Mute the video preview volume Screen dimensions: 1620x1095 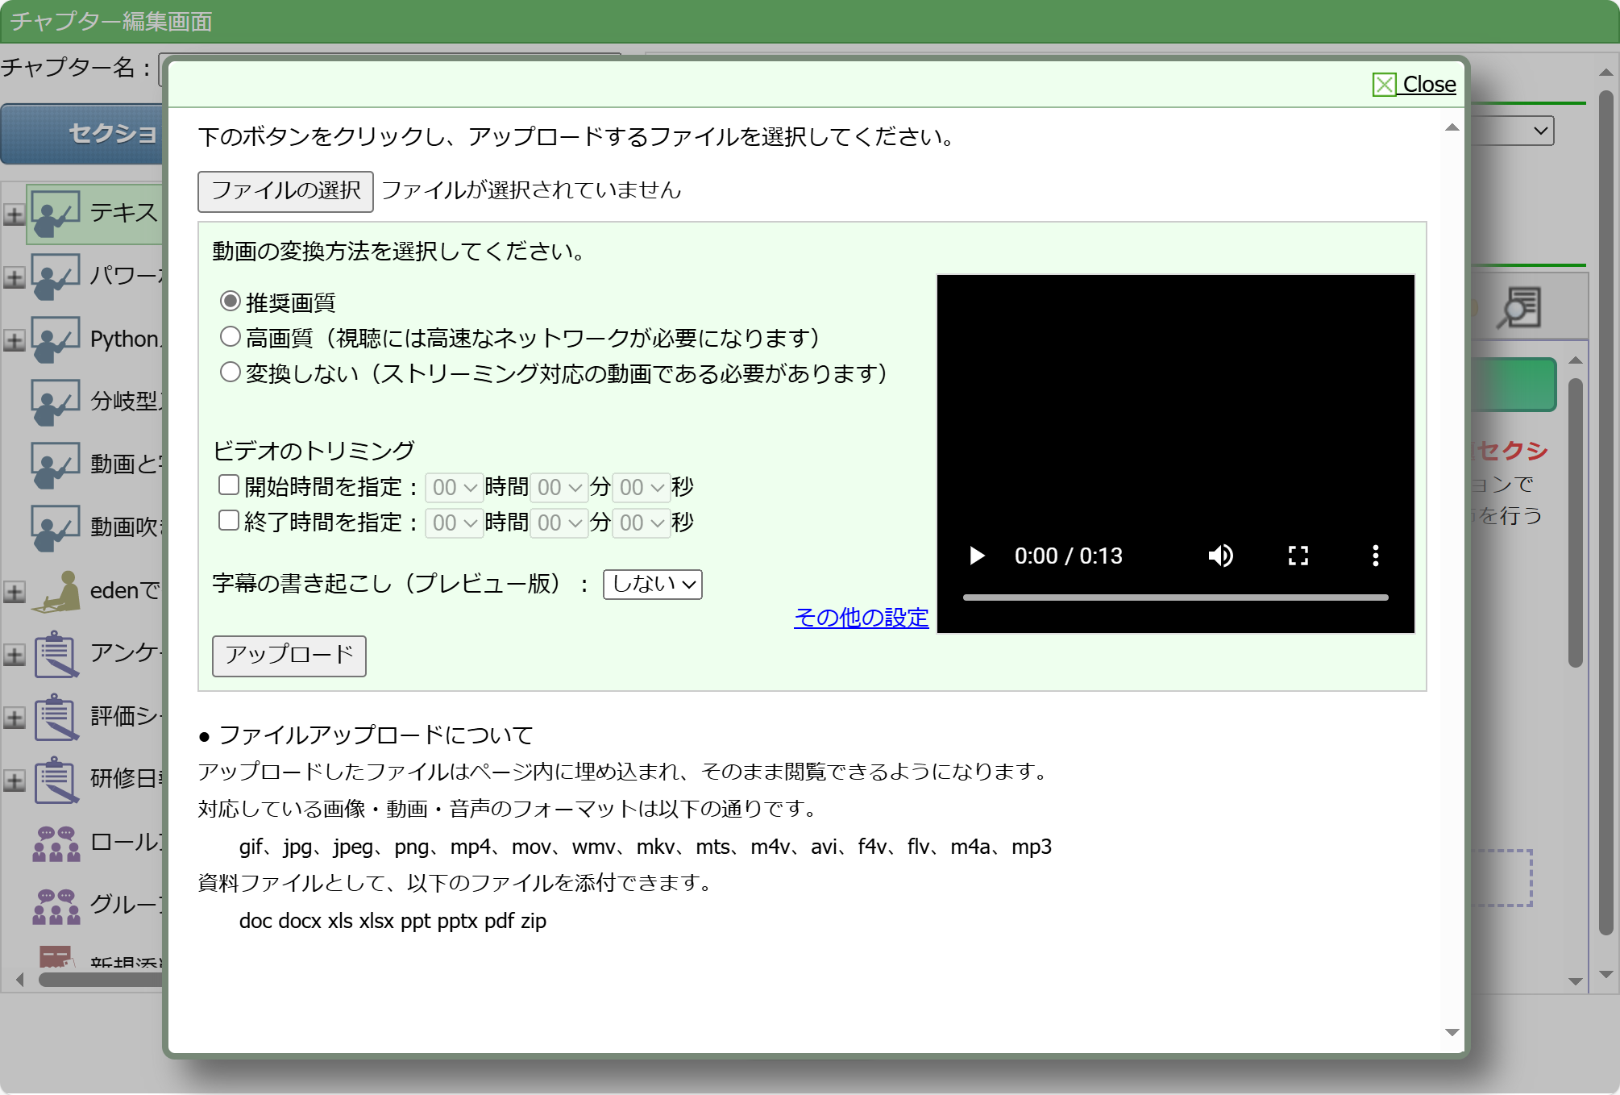[1220, 556]
